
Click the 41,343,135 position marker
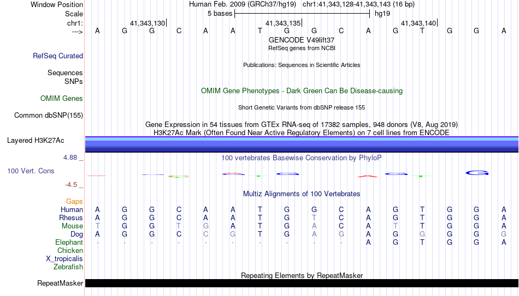tap(284, 23)
